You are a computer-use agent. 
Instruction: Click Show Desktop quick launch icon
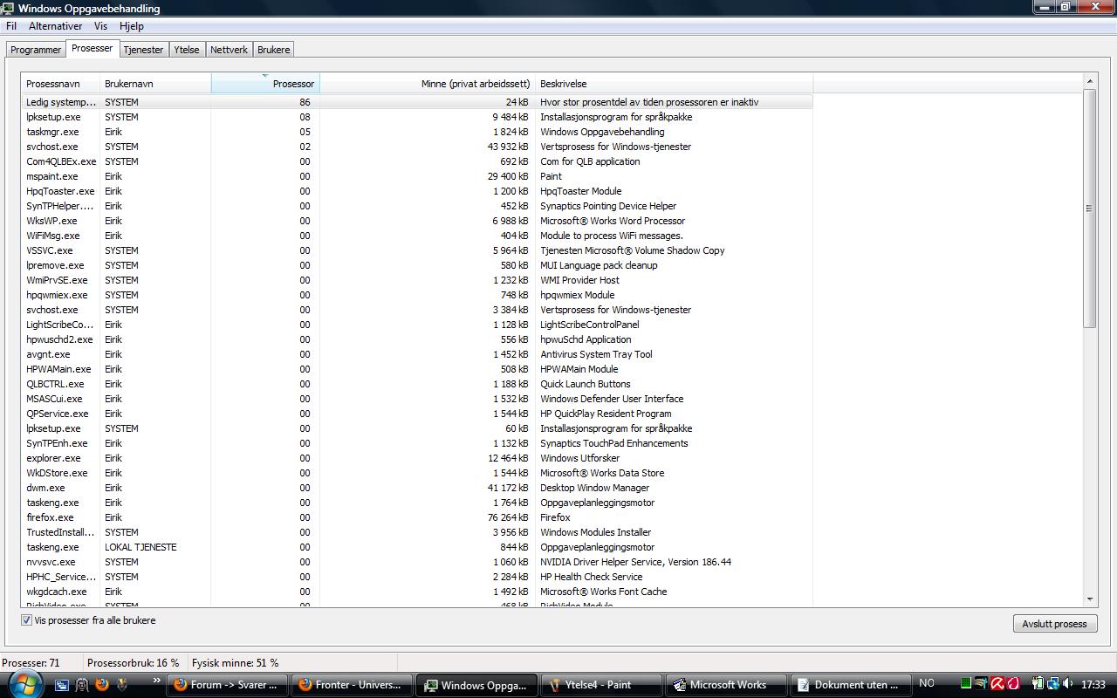(x=61, y=685)
